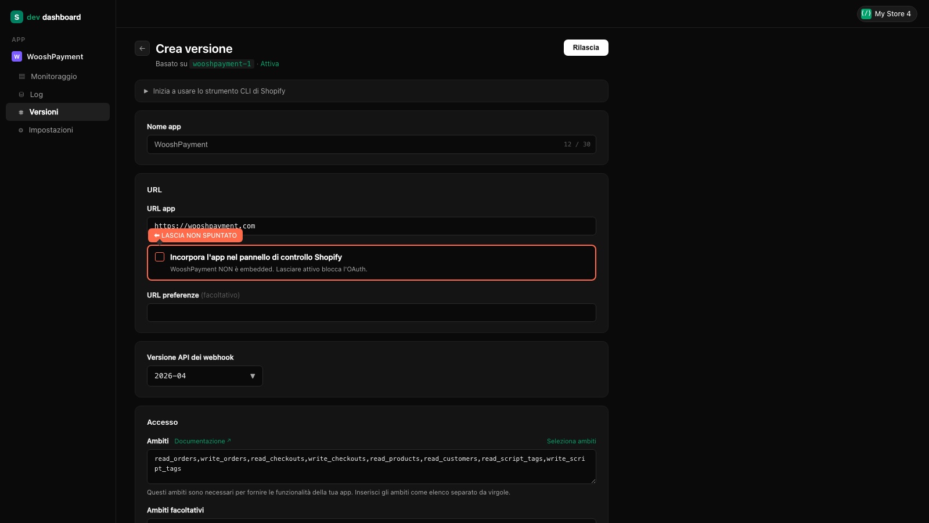Open the Documentazione link for Ambiti
Viewport: 929px width, 523px height.
(203, 441)
